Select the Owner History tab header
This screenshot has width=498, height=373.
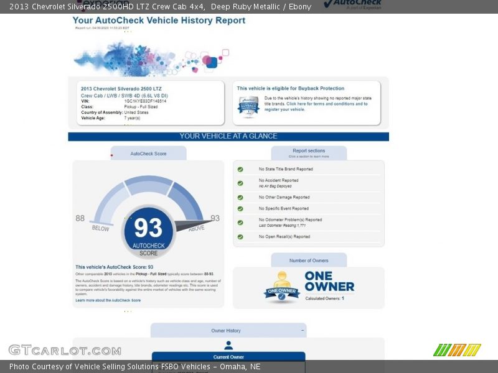point(228,331)
